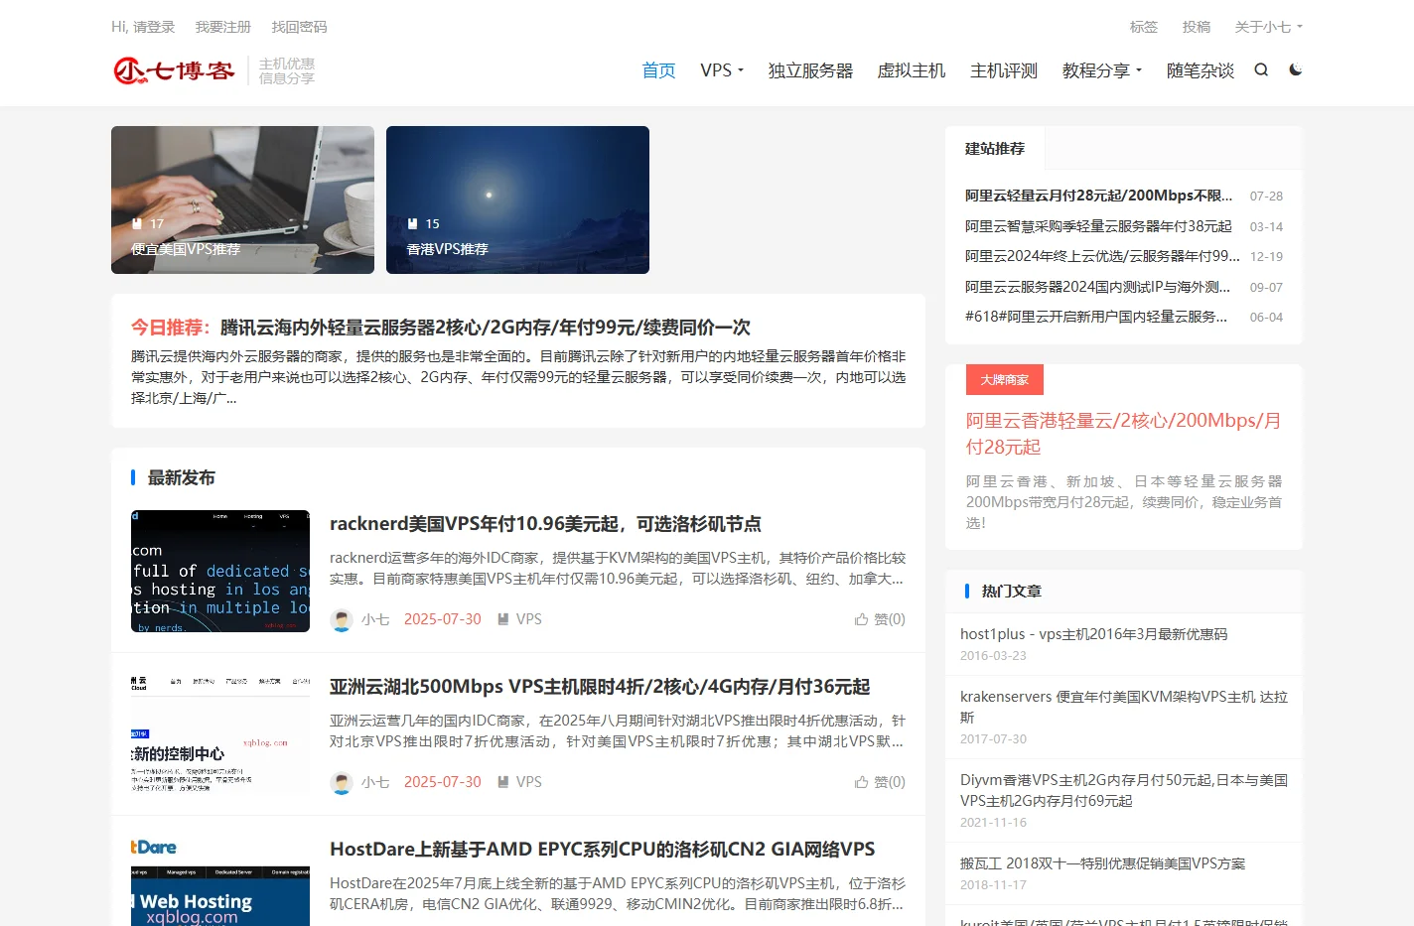Viewport: 1414px width, 926px height.
Task: Open HostDare article thumbnail image
Action: 220,881
